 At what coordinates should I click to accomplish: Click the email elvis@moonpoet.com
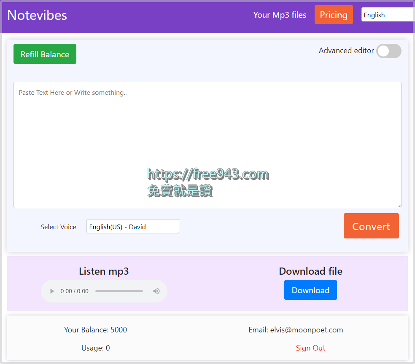click(x=307, y=330)
